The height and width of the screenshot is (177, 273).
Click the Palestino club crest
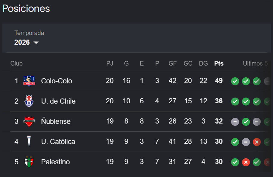click(x=29, y=162)
